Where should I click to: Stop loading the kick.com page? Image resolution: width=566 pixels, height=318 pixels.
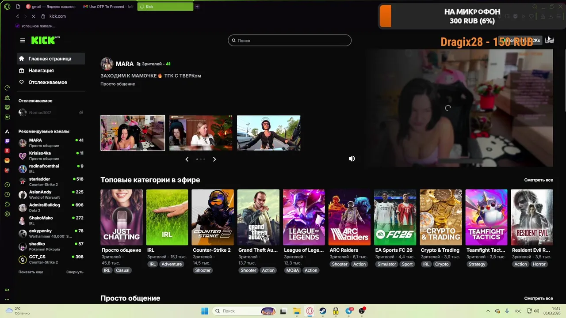click(x=34, y=16)
